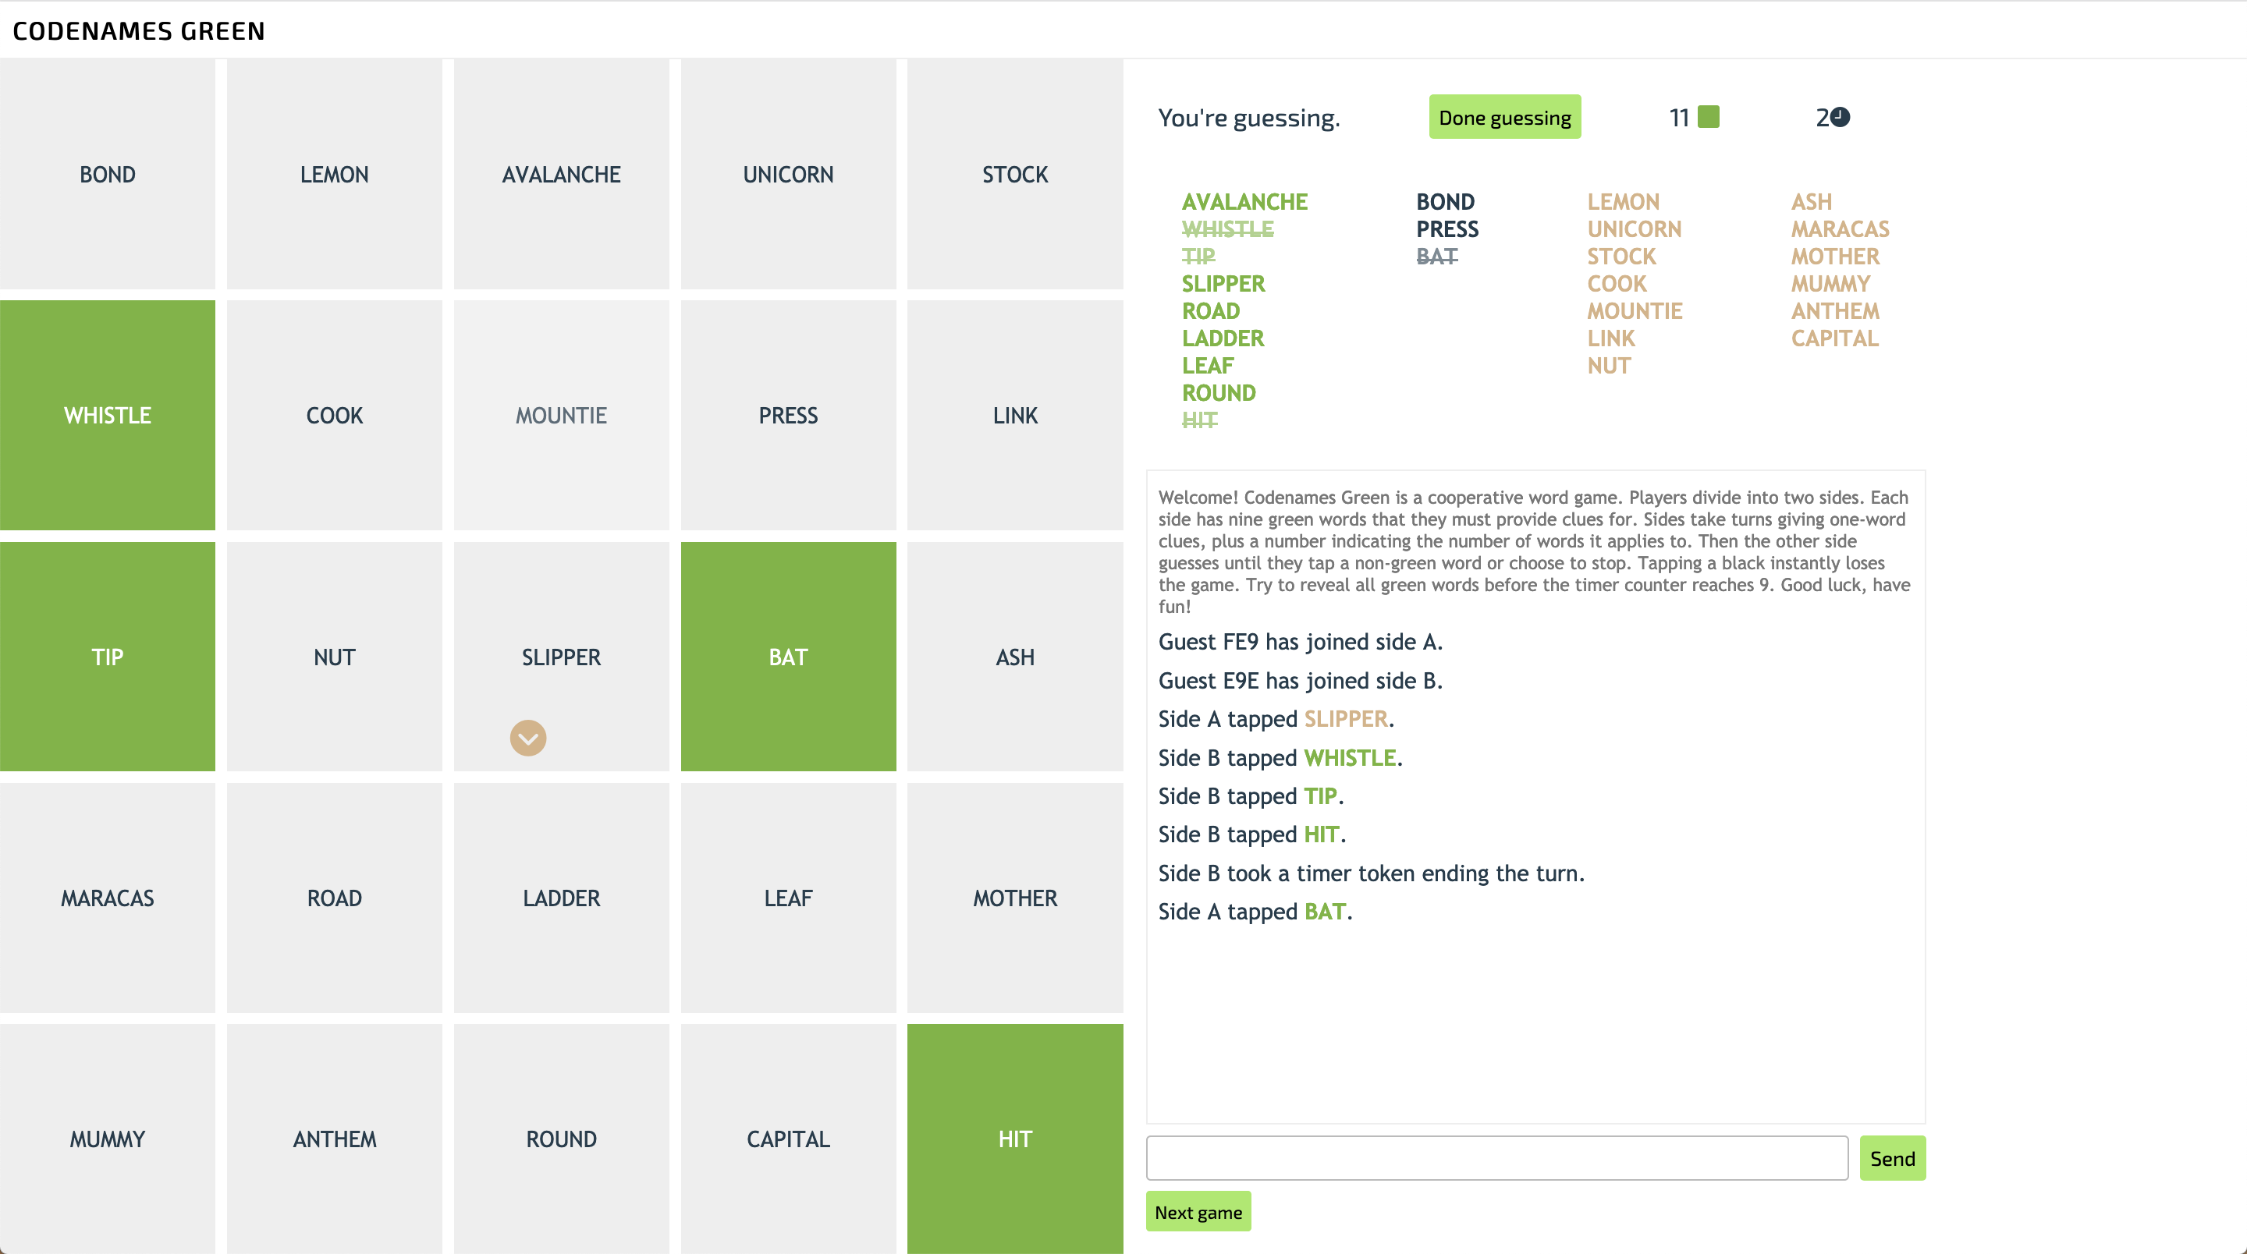Start the Next game
Viewport: 2247px width, 1254px height.
pyautogui.click(x=1198, y=1211)
